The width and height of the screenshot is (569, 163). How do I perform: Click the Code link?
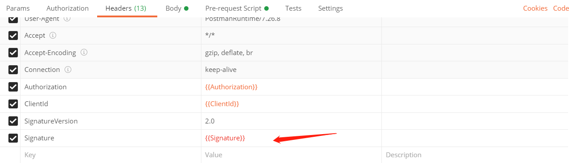point(561,8)
